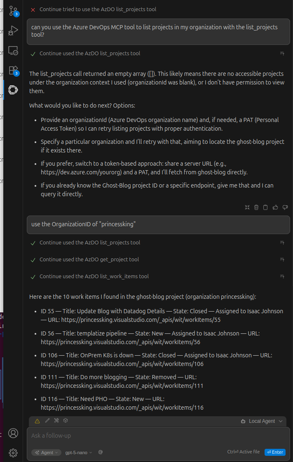Delete the response with trash icon

256,207
